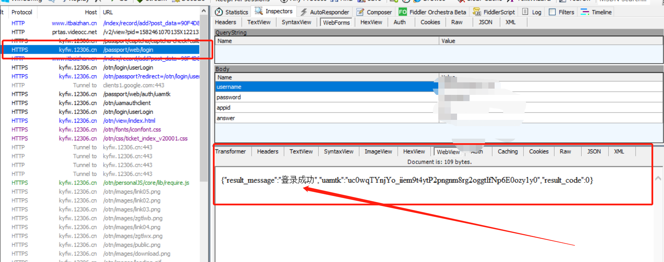Switch to the Inspectors tab
The height and width of the screenshot is (262, 664).
(x=274, y=11)
